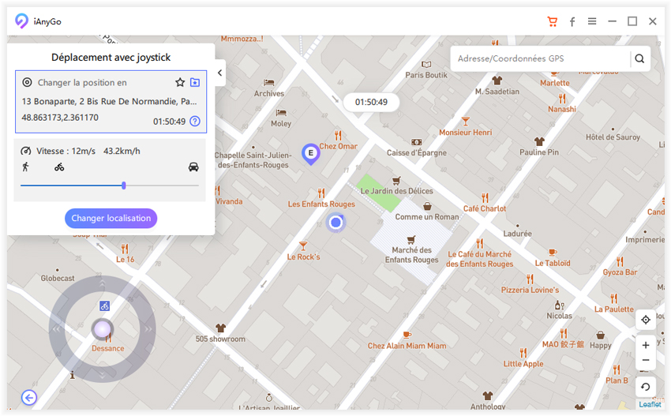Zoom out the map
The width and height of the screenshot is (671, 416).
pyautogui.click(x=646, y=361)
